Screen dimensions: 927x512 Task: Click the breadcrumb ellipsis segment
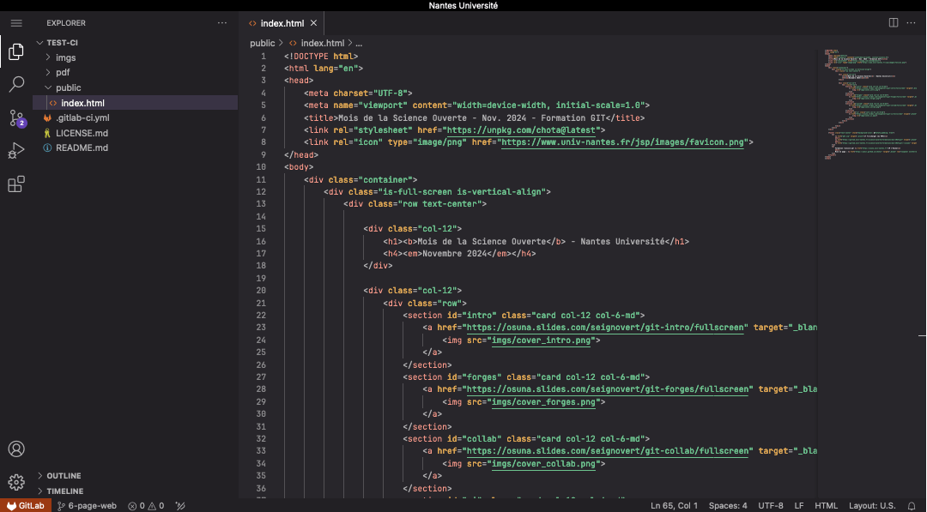[359, 43]
